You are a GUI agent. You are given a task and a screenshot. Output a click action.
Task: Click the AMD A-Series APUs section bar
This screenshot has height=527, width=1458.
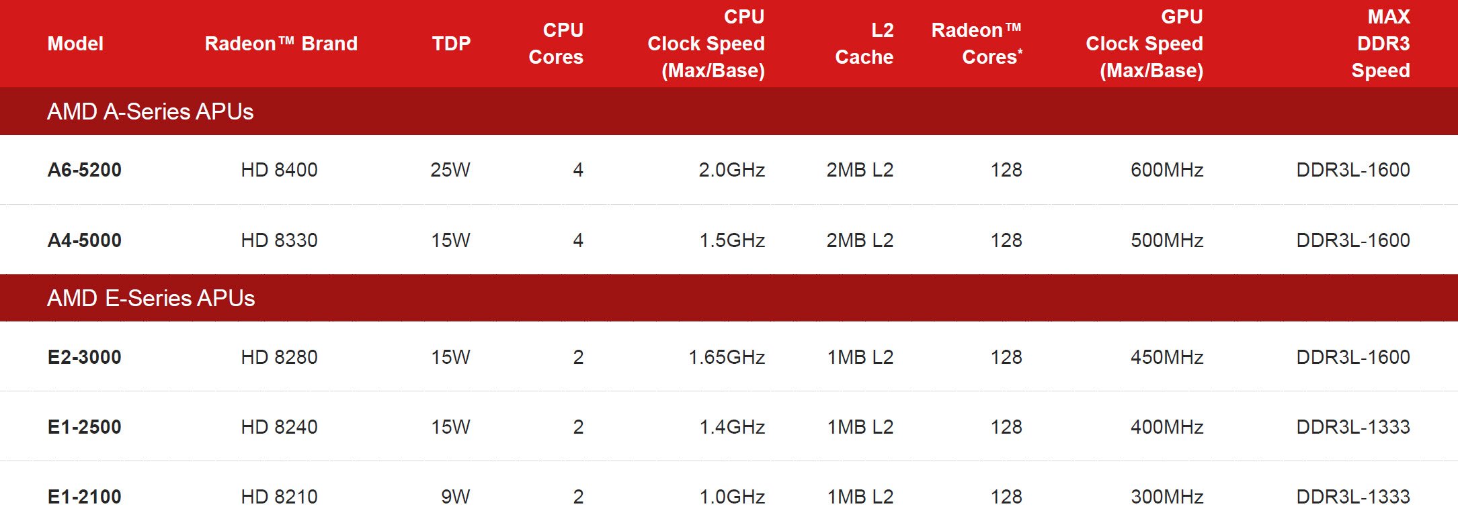729,111
